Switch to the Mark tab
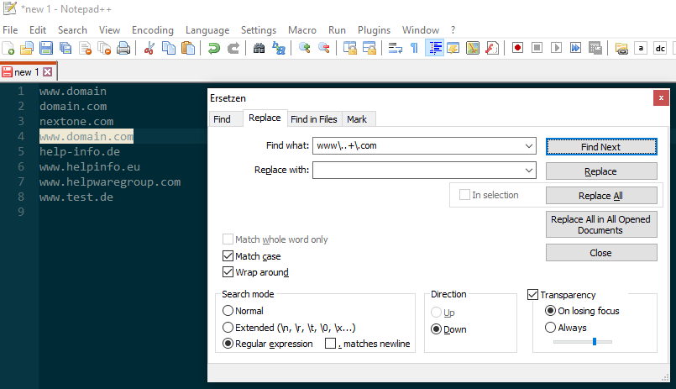This screenshot has width=676, height=389. [x=357, y=119]
